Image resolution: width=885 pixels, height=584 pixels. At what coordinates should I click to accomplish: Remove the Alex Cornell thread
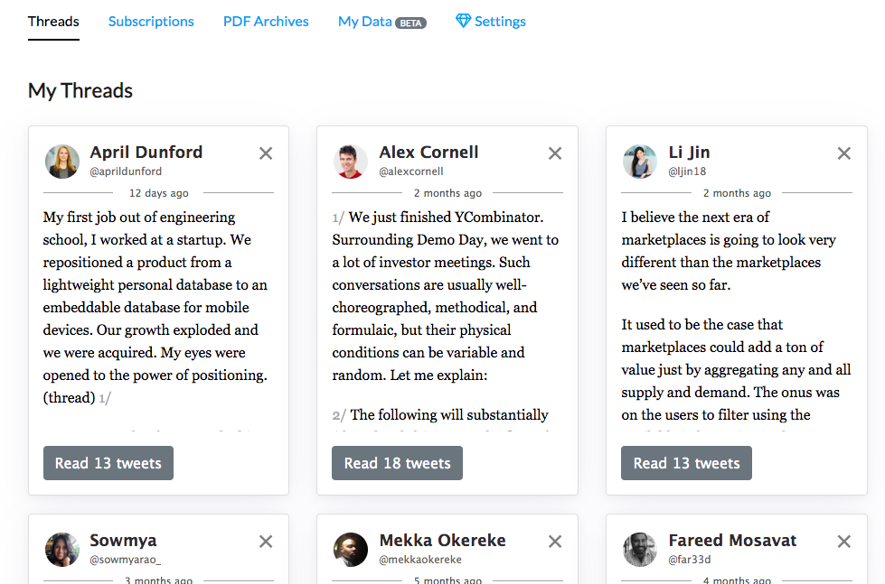click(554, 153)
